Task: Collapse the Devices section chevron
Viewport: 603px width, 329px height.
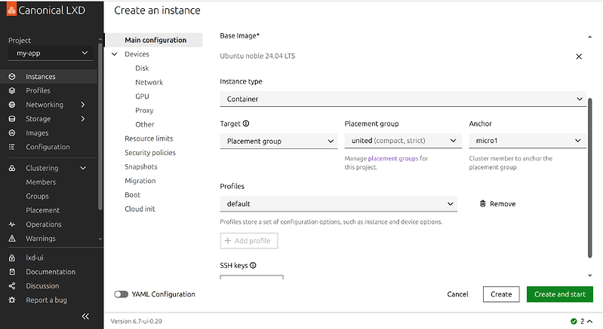Action: click(115, 54)
